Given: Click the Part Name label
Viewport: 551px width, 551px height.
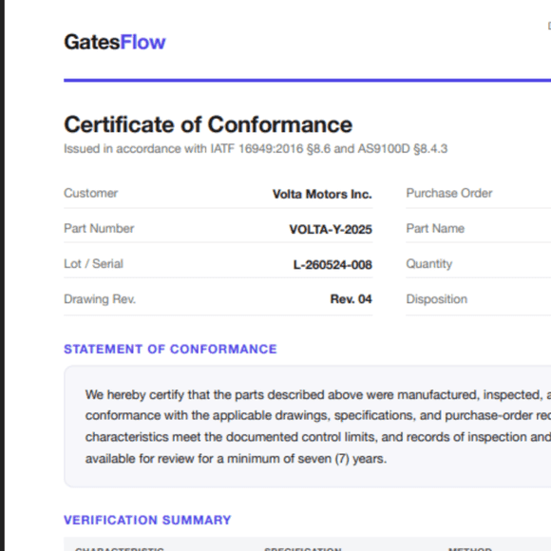Looking at the screenshot, I should pyautogui.click(x=435, y=228).
